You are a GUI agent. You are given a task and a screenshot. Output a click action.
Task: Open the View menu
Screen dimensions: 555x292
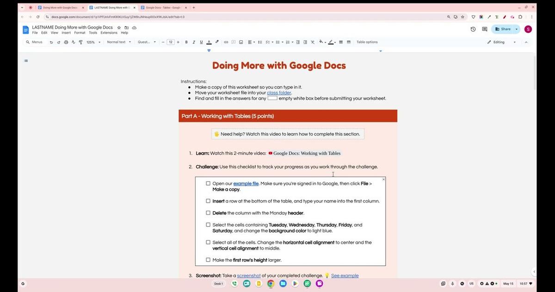55,33
